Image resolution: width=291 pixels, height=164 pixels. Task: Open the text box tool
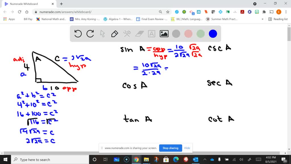coord(151,34)
